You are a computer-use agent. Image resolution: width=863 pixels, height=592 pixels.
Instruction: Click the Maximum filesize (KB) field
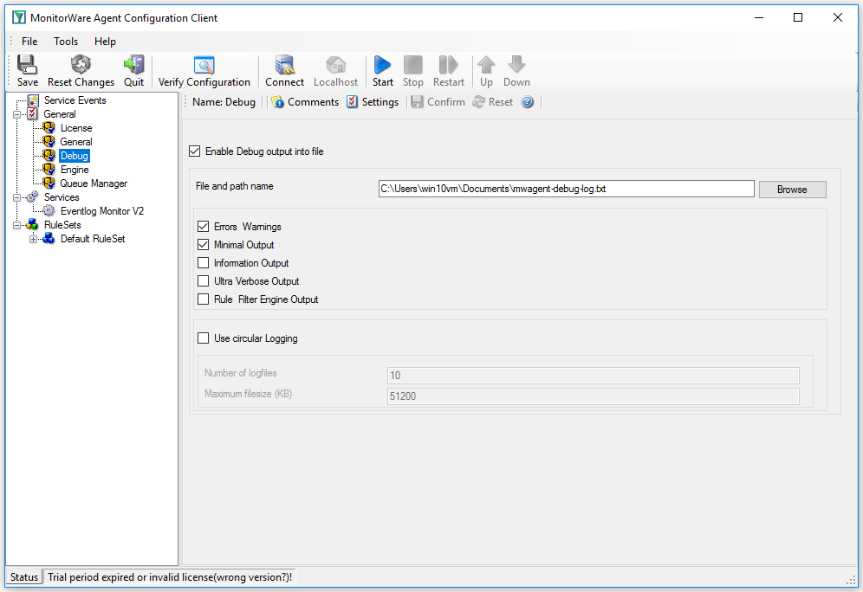pos(594,396)
